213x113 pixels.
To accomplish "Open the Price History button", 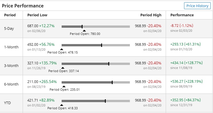I will click(x=197, y=6).
